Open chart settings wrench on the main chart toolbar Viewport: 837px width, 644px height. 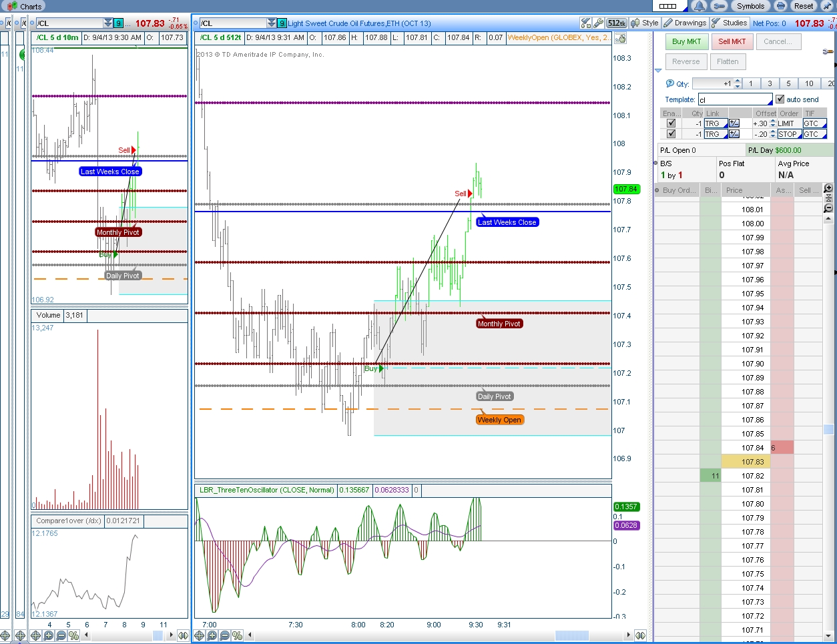tap(598, 23)
